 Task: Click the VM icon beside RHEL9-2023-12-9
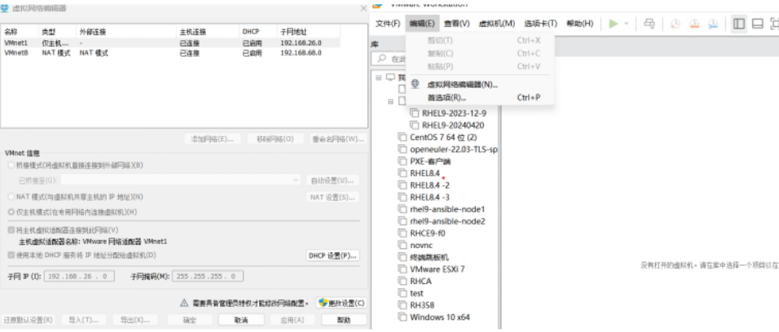(x=415, y=113)
